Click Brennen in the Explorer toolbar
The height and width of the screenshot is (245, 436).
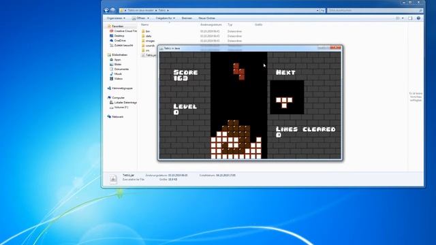187,18
